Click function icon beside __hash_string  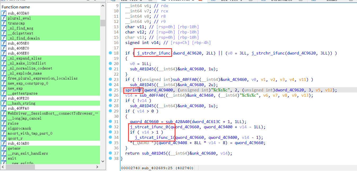pyautogui.click(x=4, y=103)
